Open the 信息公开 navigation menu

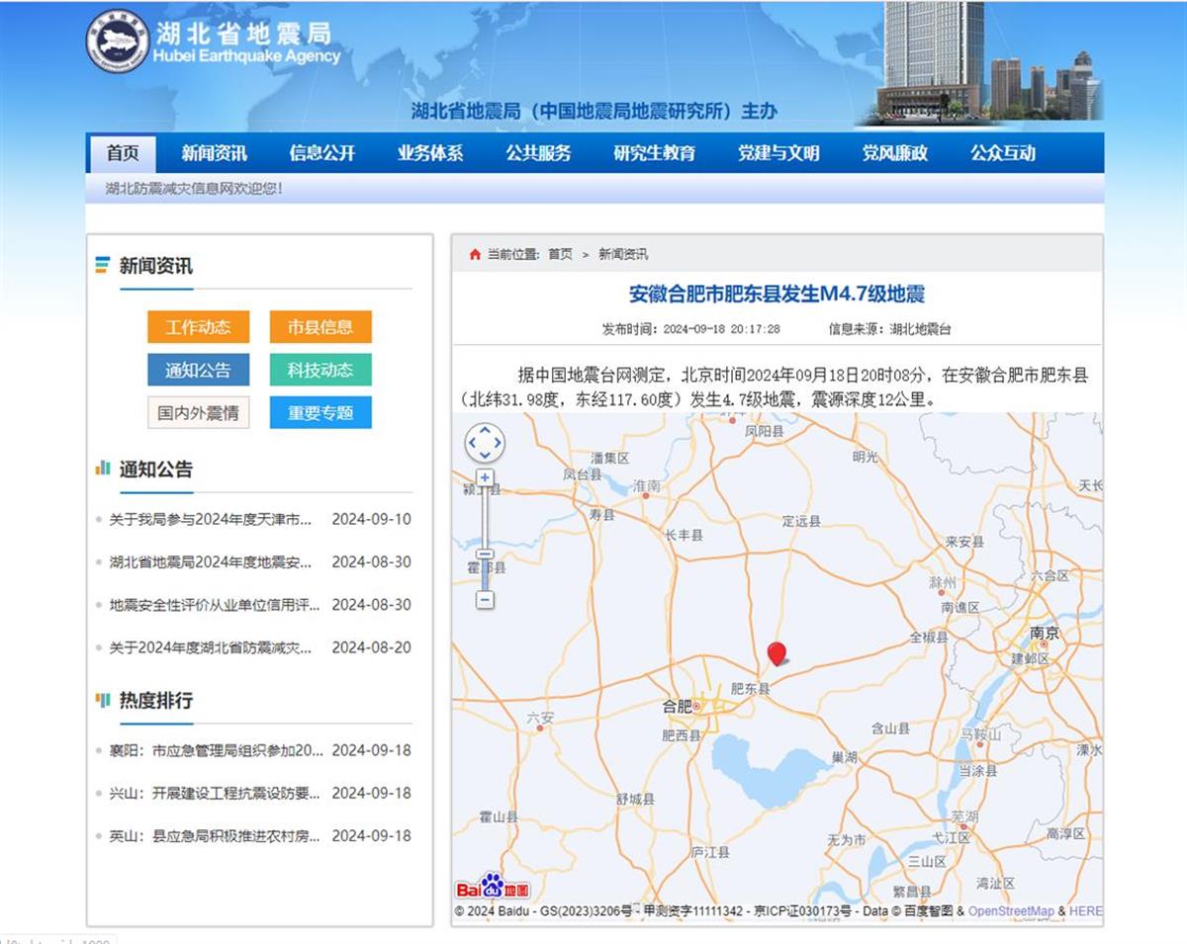point(321,153)
